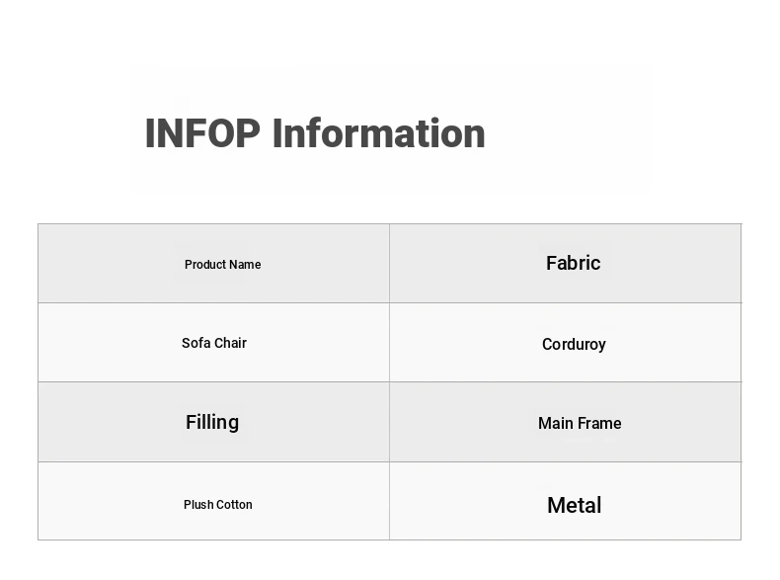Click the word Name in header row
Screen dimensions: 780x580
click(244, 265)
